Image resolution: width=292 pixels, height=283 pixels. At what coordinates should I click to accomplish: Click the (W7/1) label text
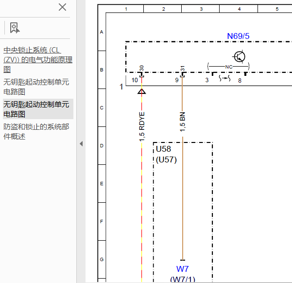point(183,279)
